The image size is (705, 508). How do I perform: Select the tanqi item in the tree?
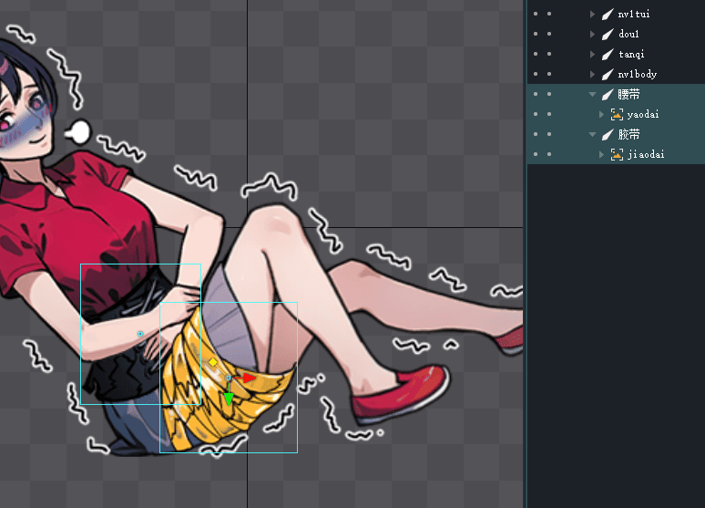pyautogui.click(x=630, y=54)
